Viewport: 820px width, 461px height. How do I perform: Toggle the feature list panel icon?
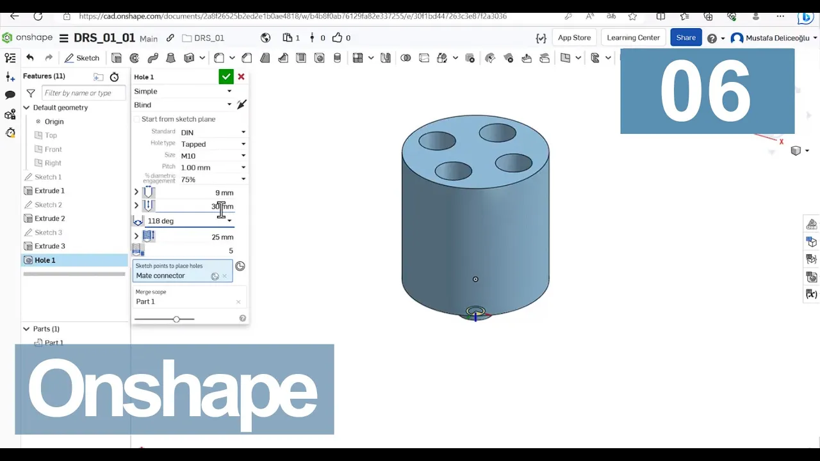tap(10, 58)
